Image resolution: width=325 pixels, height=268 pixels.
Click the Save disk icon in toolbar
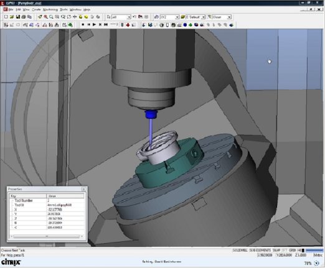point(17,17)
